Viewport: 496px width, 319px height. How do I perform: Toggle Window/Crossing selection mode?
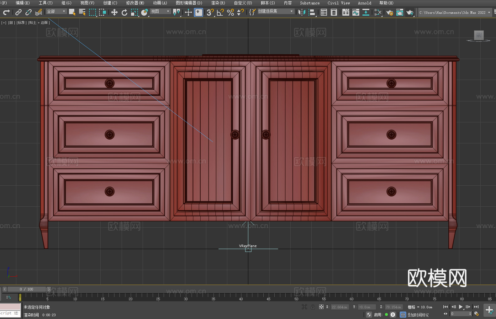103,12
